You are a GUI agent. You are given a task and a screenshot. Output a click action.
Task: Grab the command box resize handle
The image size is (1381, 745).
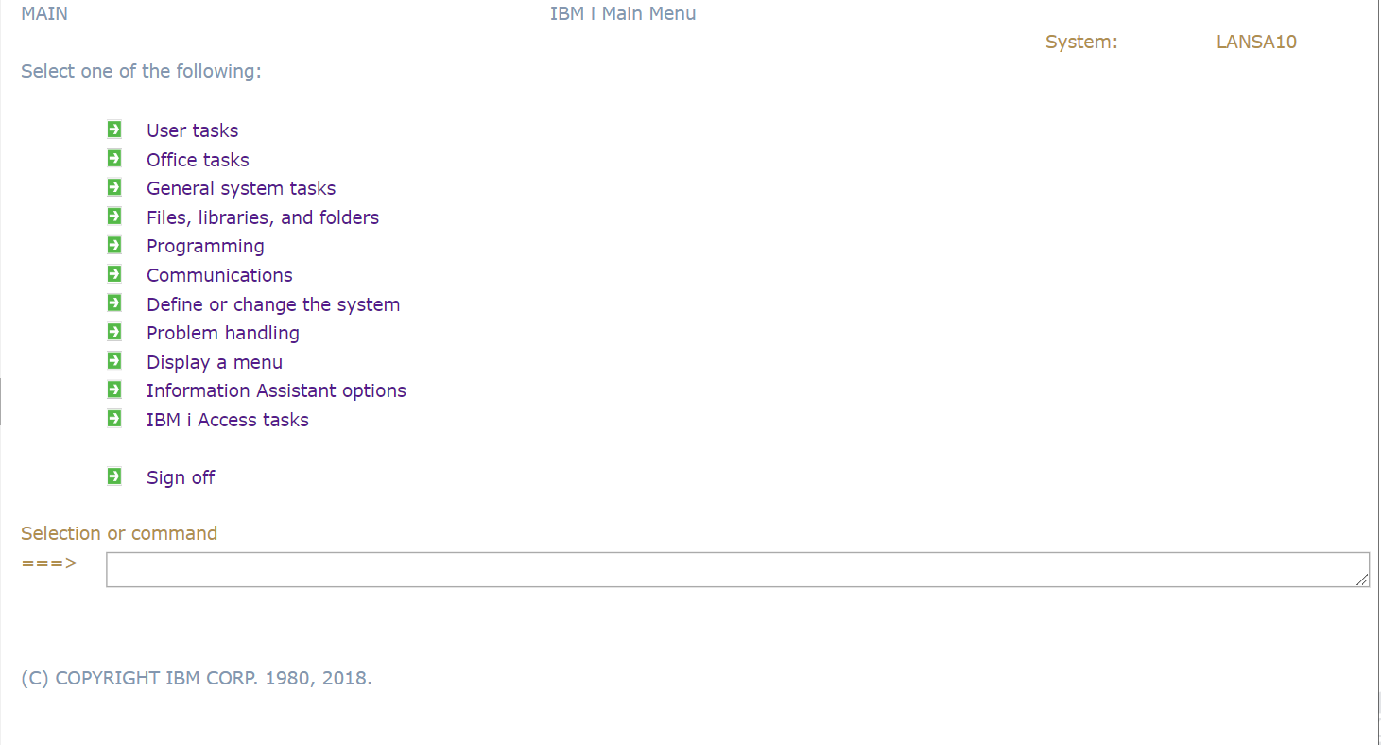[x=1362, y=580]
